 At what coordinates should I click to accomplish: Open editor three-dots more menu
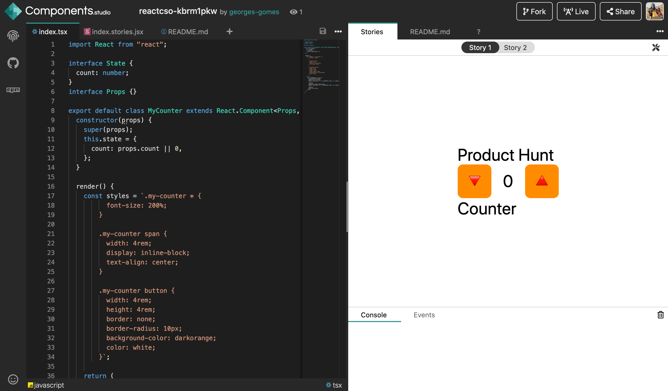338,32
